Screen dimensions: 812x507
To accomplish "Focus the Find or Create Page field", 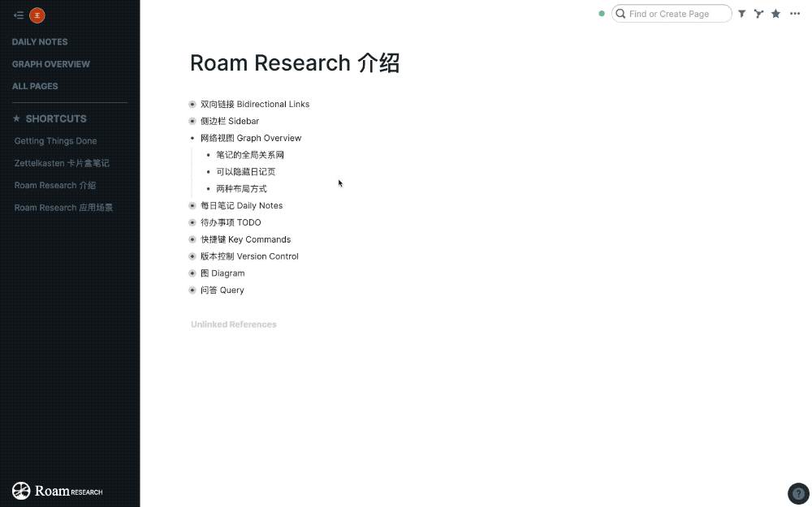I will pyautogui.click(x=672, y=14).
